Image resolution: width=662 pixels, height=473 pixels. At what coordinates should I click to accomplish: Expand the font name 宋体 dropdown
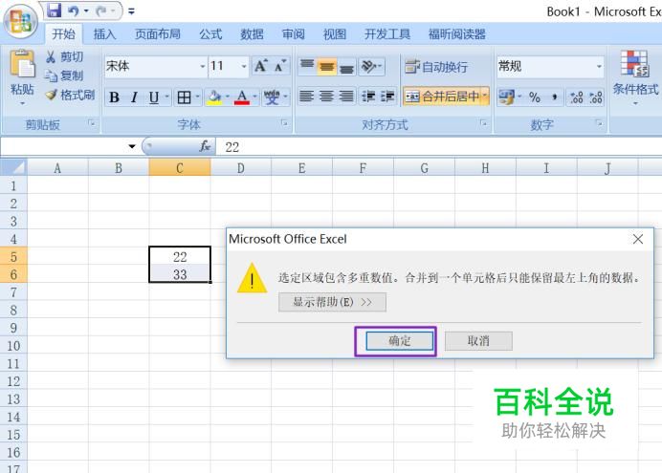click(x=202, y=66)
